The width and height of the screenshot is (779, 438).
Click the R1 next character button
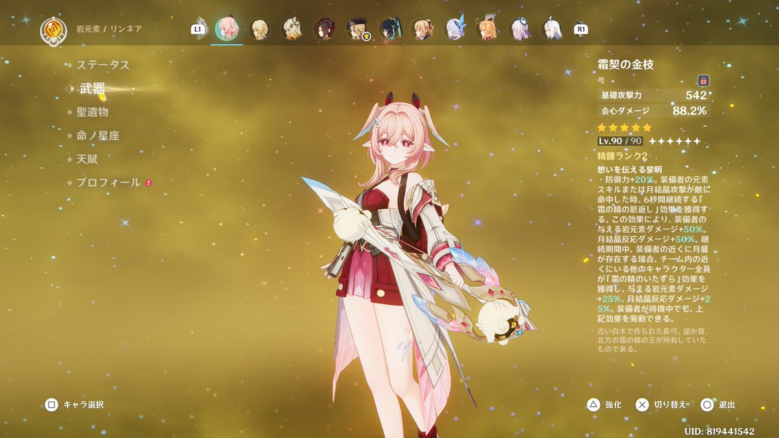tap(581, 29)
